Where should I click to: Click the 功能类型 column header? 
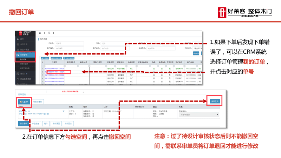click(131, 62)
